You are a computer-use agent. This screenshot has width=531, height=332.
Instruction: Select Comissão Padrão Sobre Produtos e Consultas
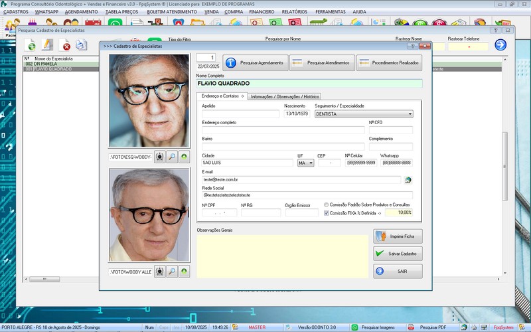[x=327, y=205]
